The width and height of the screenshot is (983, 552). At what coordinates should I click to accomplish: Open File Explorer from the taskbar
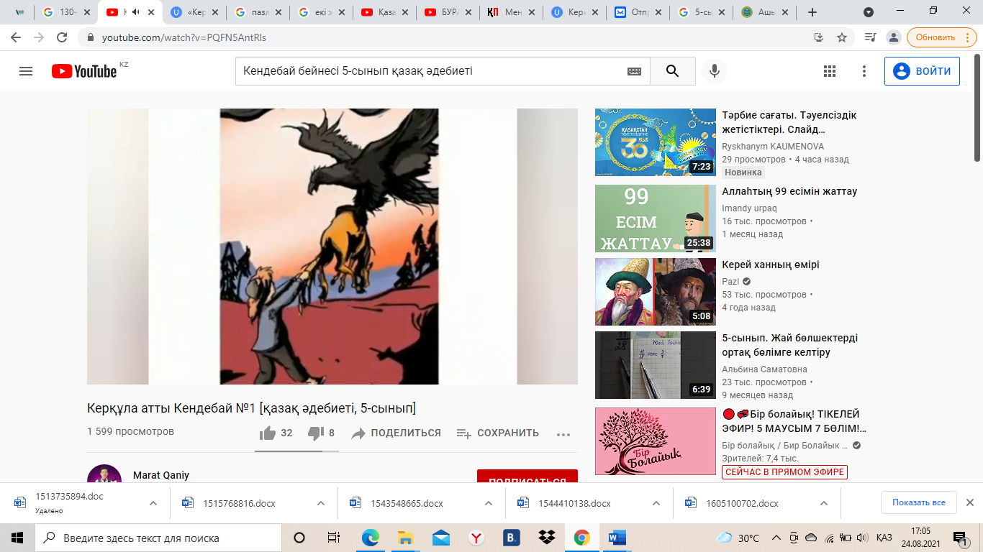(405, 538)
